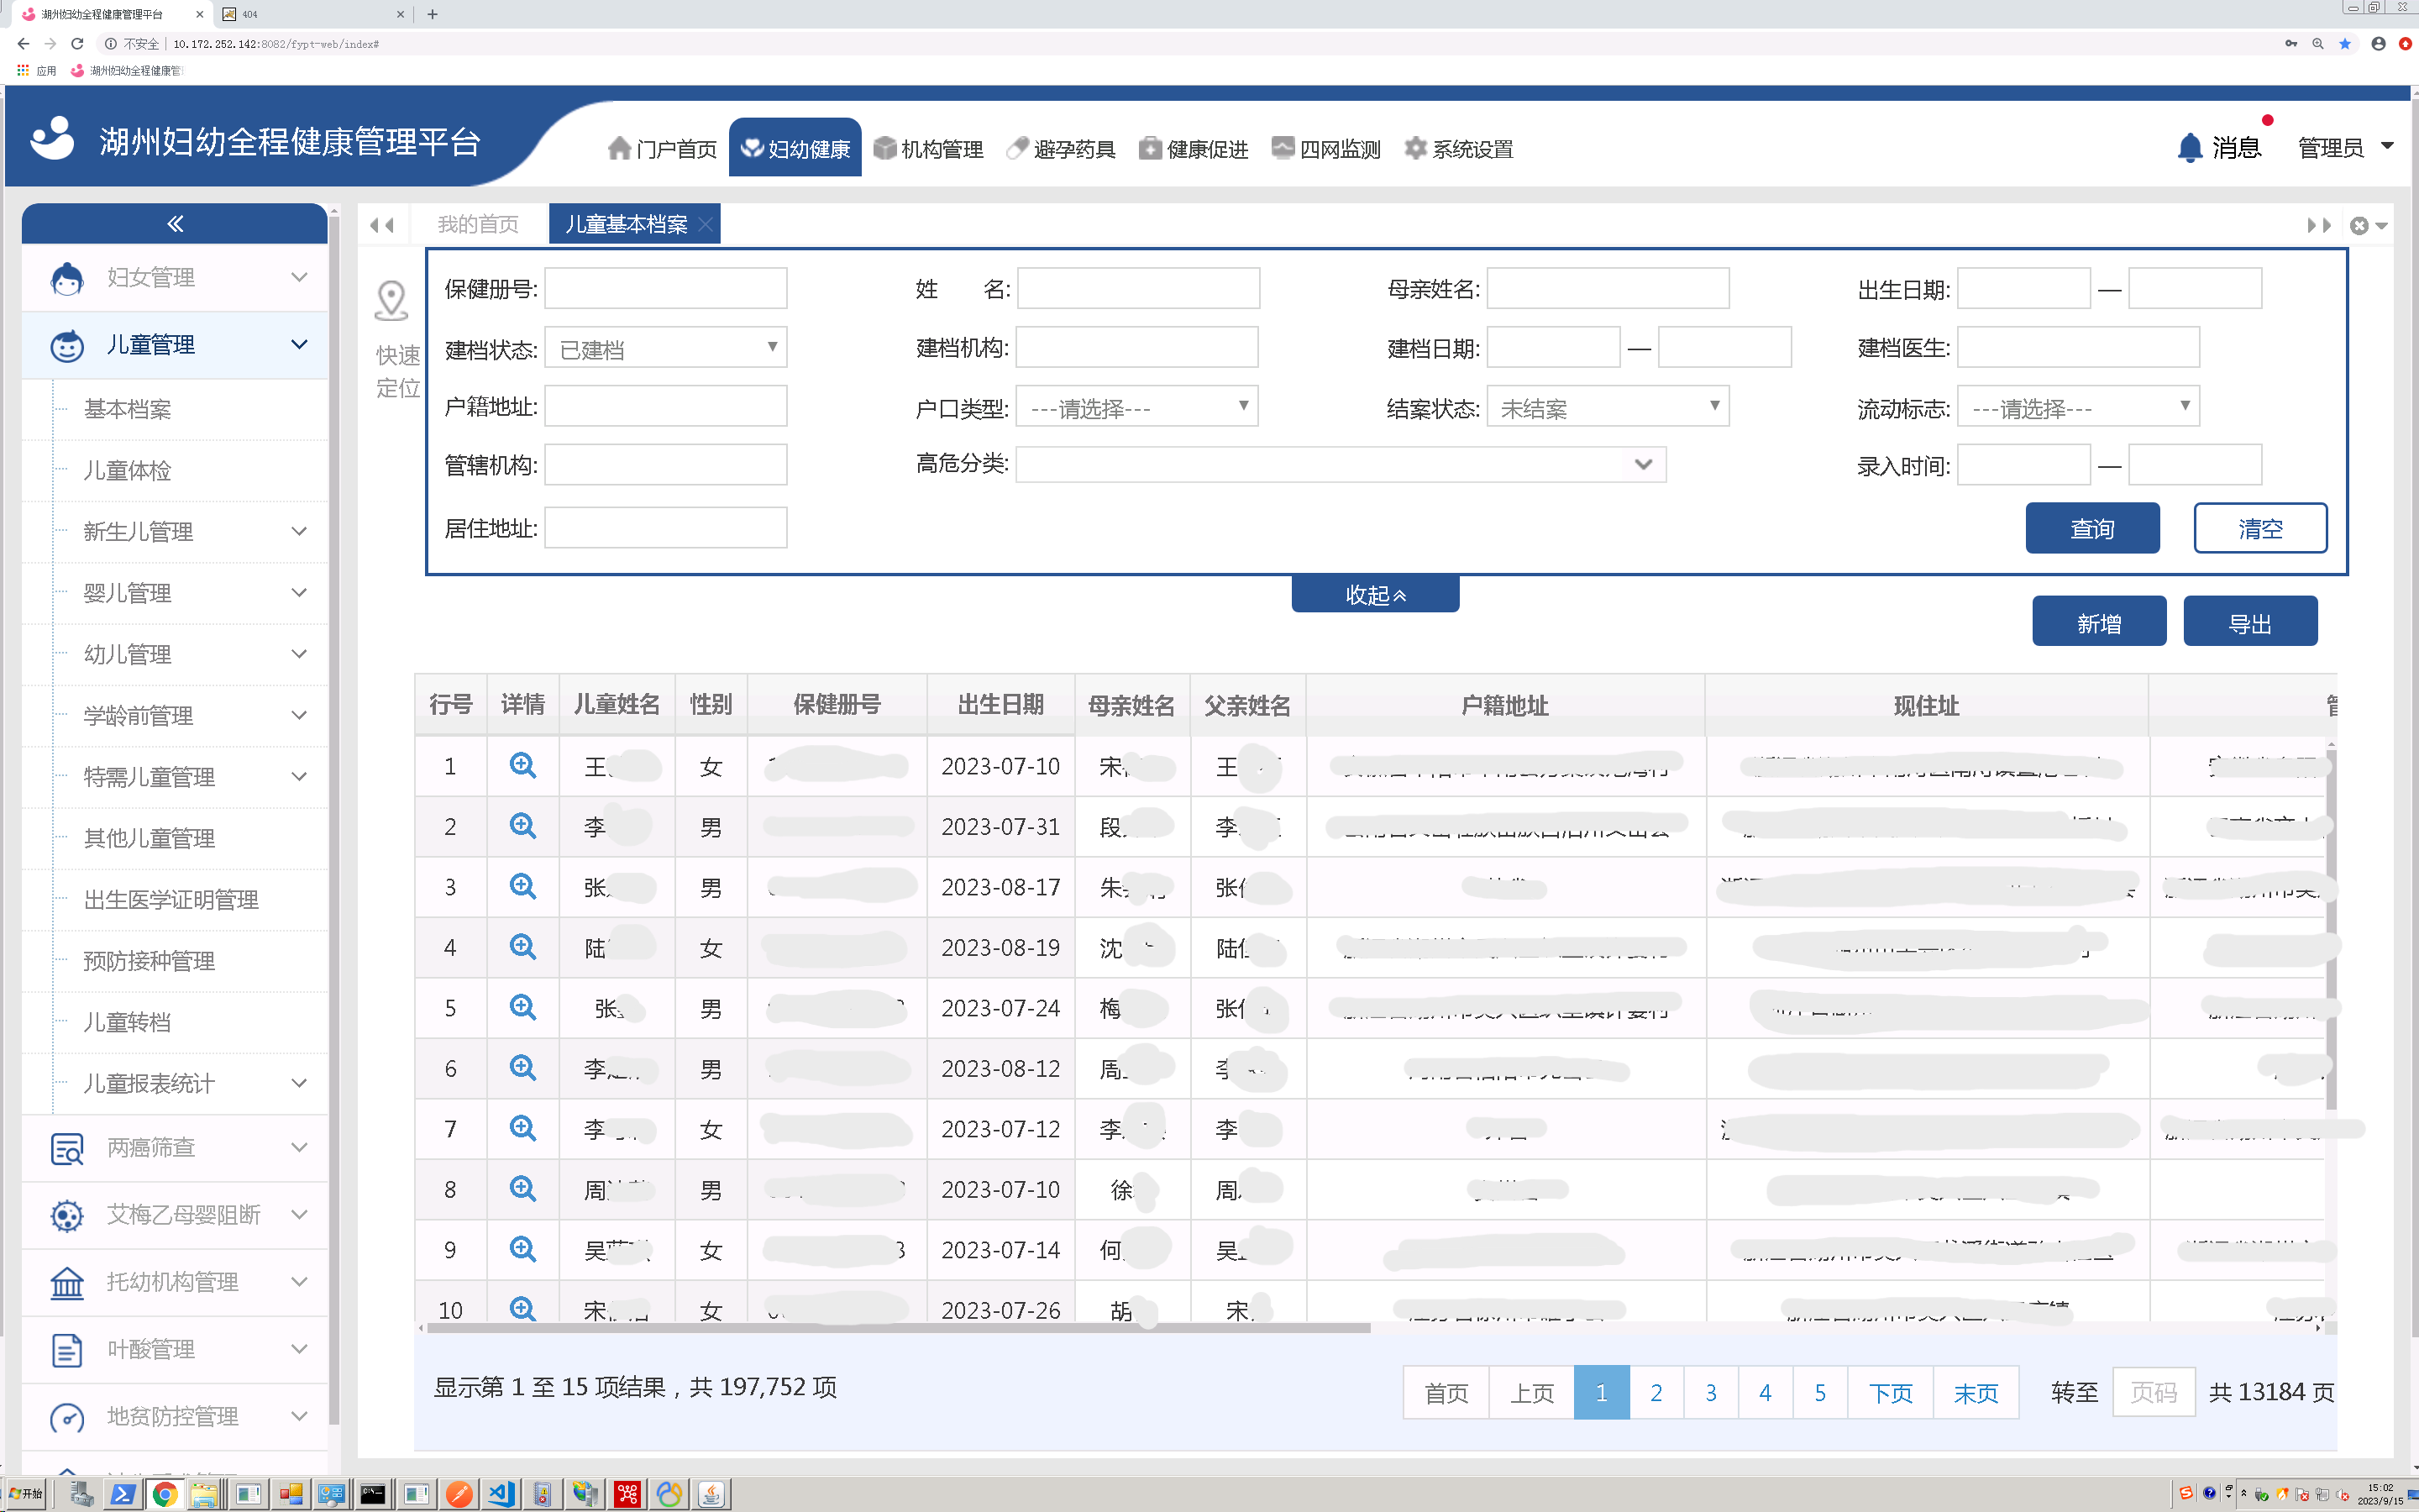Expand 学龄前管理 submenu
Screen dimensions: 2419x1512
pos(299,715)
